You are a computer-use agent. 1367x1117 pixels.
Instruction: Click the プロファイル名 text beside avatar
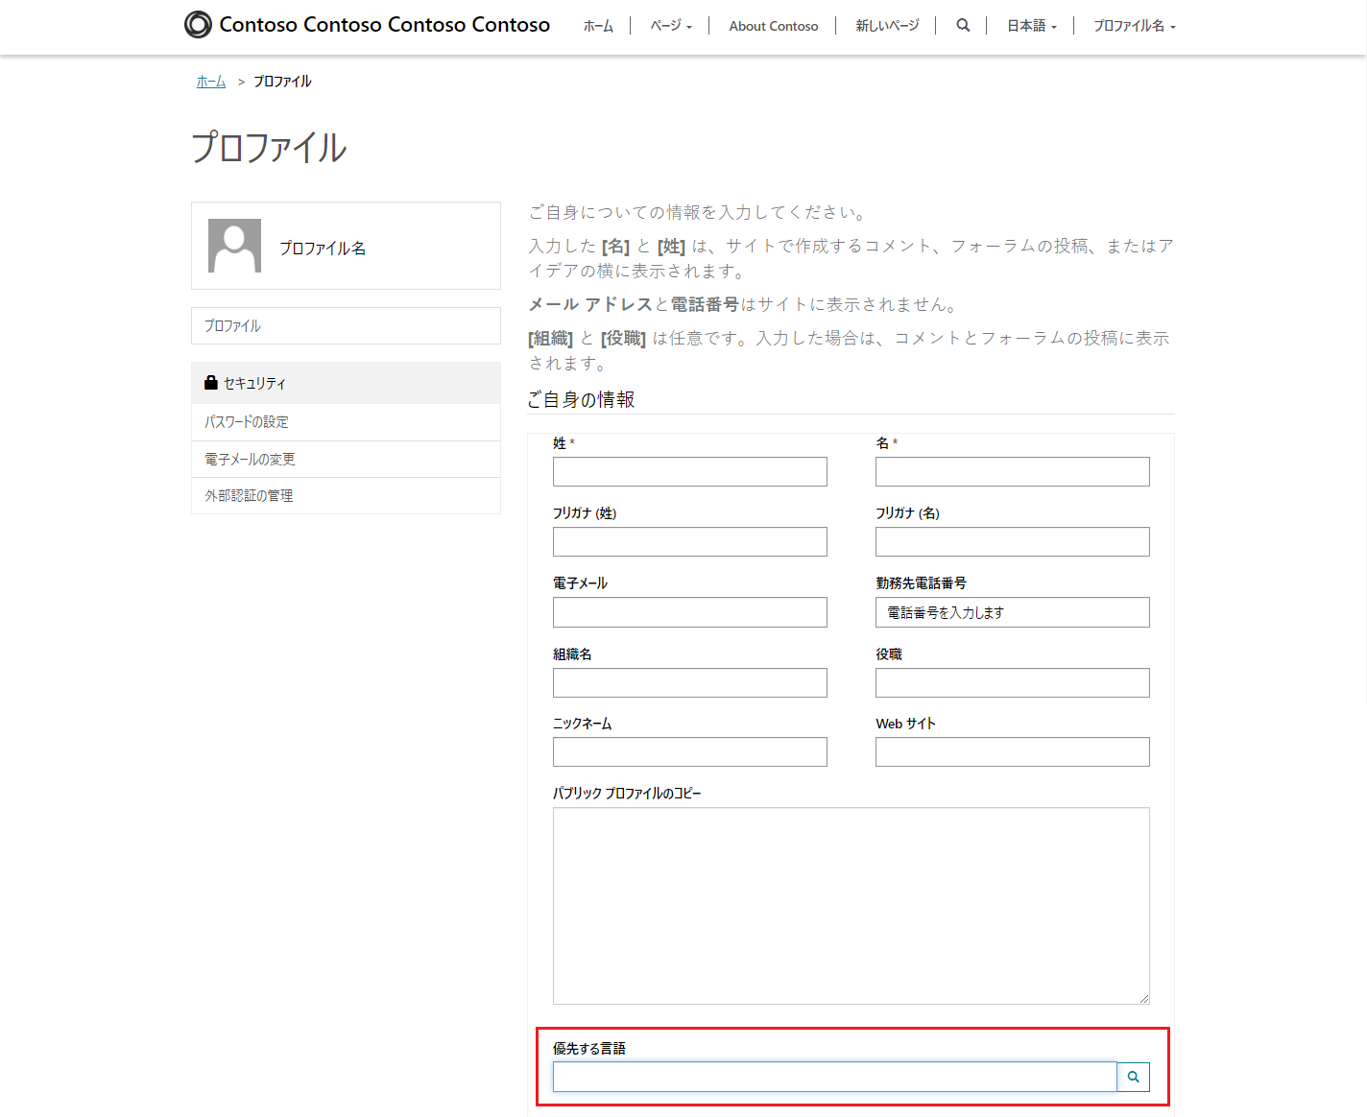coord(323,248)
